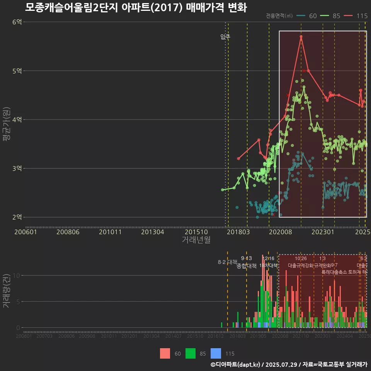Click the 0 tick label on the volume chart
Screen dimensions: 371x371
tap(18, 328)
